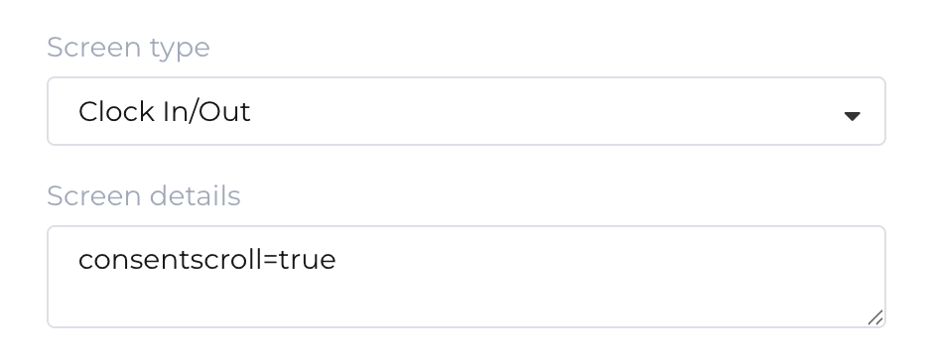Viewport: 933px width, 363px height.
Task: Click right side of Screen details field
Action: click(773, 277)
